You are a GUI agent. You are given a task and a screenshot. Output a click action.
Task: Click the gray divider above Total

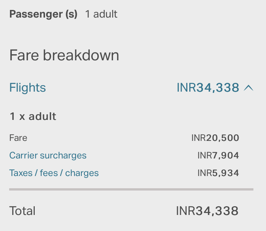(131, 189)
